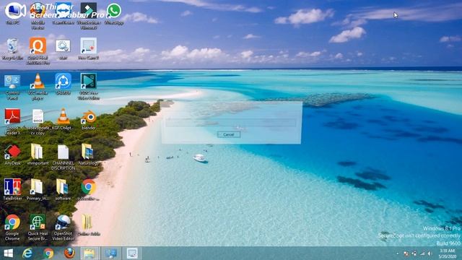Viewport: 462px width, 260px height.
Task: Open Control Panel desktop icon
Action: tap(12, 82)
